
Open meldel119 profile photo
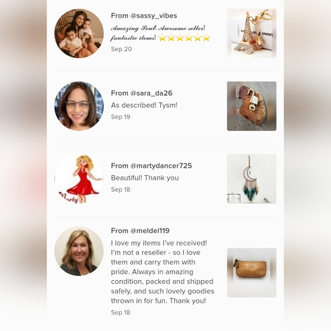(79, 252)
